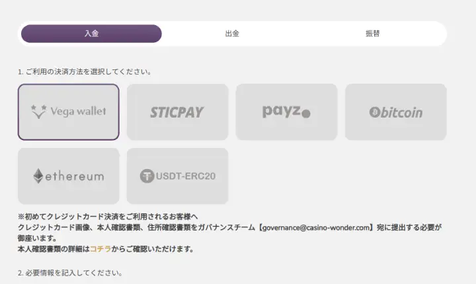Open the 出金 withdrawal tab
Image resolution: width=476 pixels, height=284 pixels.
(x=232, y=34)
